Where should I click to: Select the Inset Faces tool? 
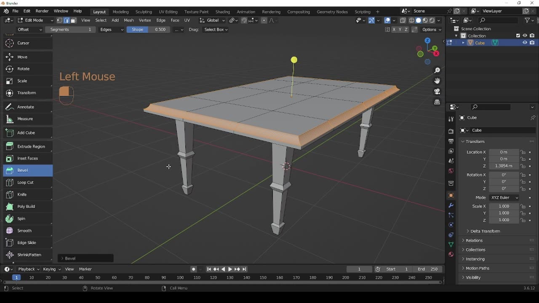[x=28, y=158]
